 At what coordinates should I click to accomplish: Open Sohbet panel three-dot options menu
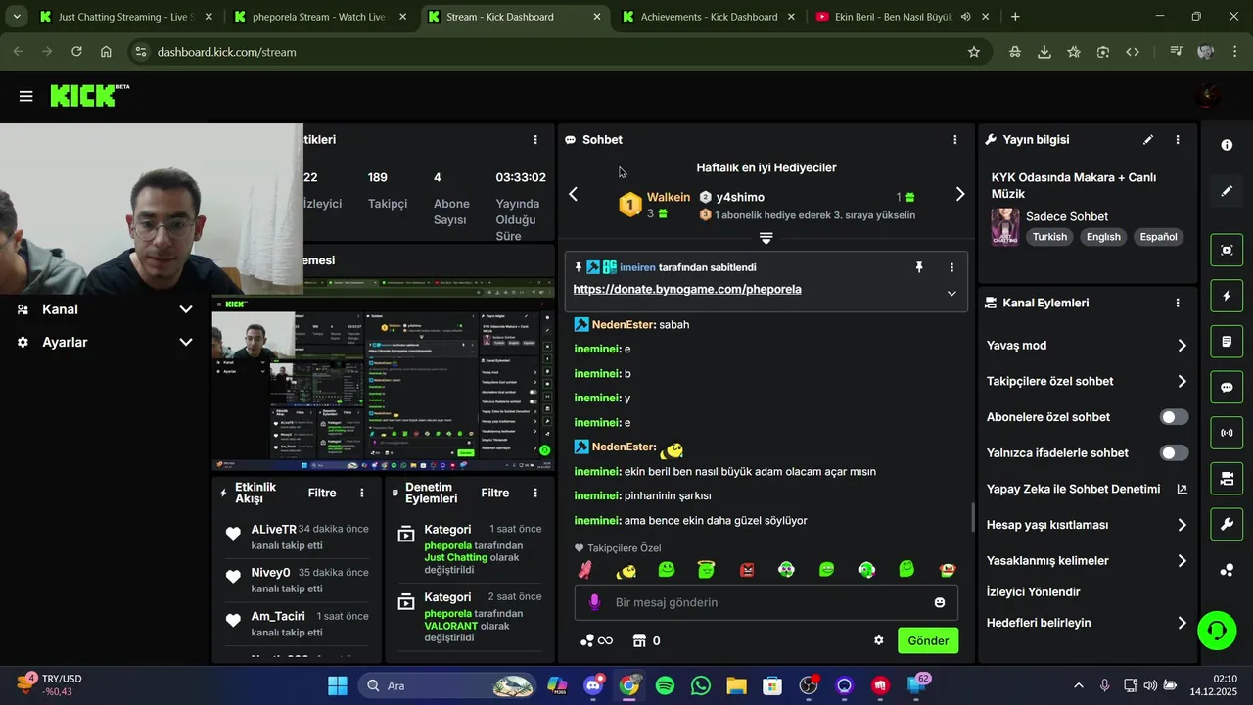click(x=955, y=140)
